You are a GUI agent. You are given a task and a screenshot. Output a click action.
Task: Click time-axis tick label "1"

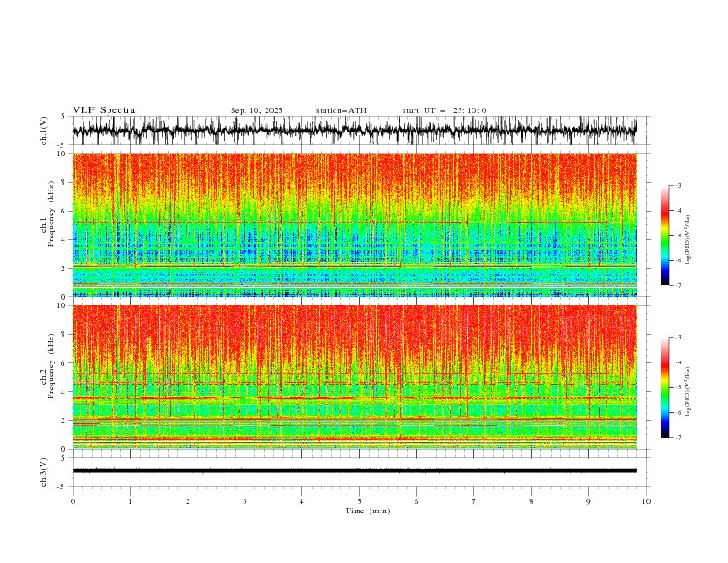tap(130, 501)
